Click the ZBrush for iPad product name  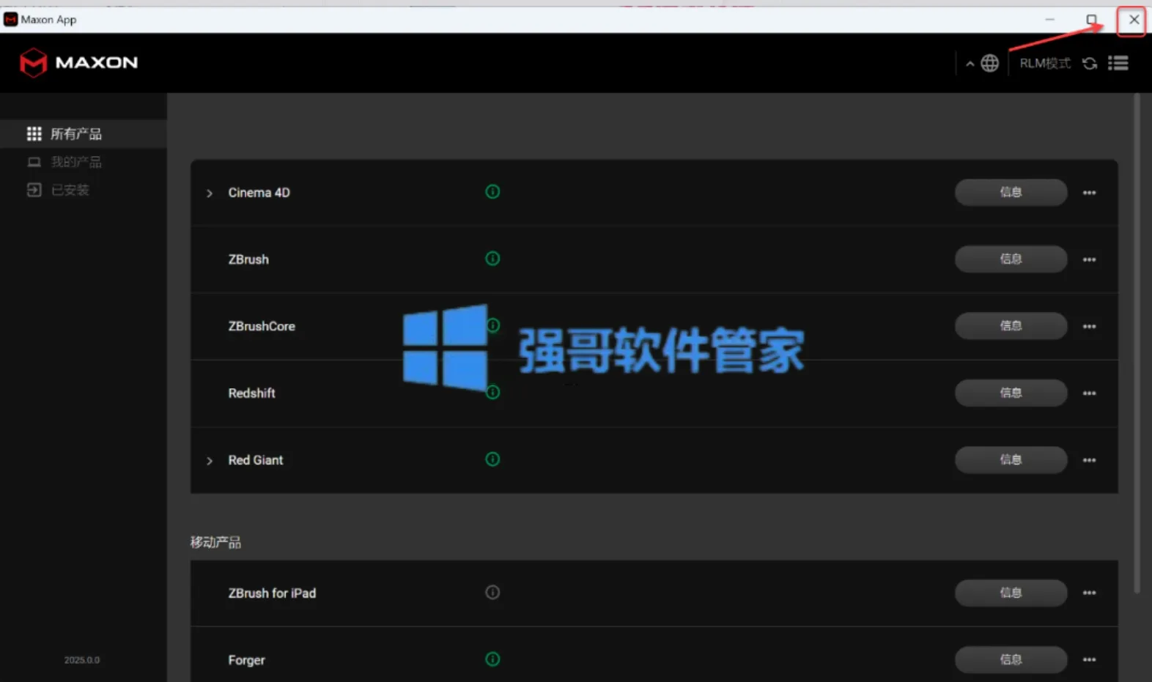pyautogui.click(x=272, y=593)
